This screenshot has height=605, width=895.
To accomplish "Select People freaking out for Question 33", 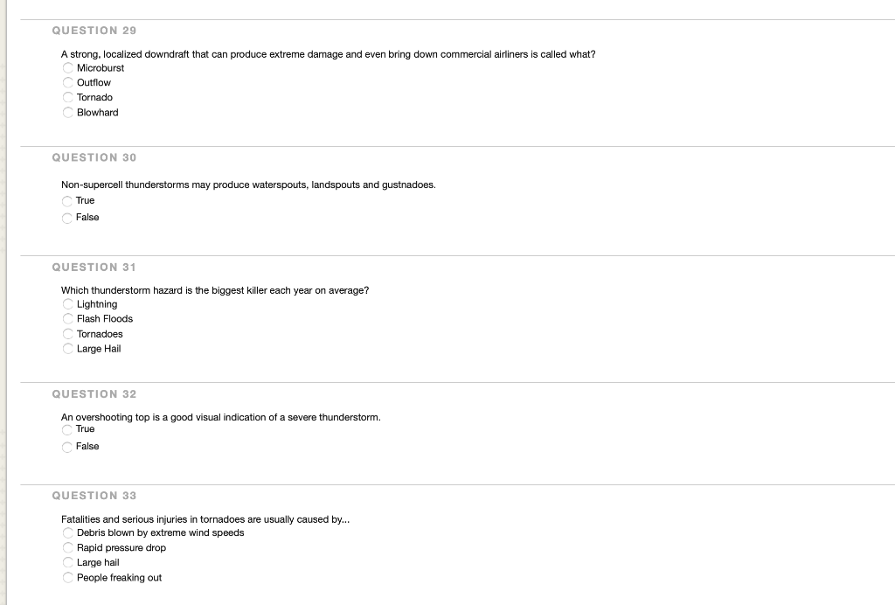I will (x=68, y=577).
